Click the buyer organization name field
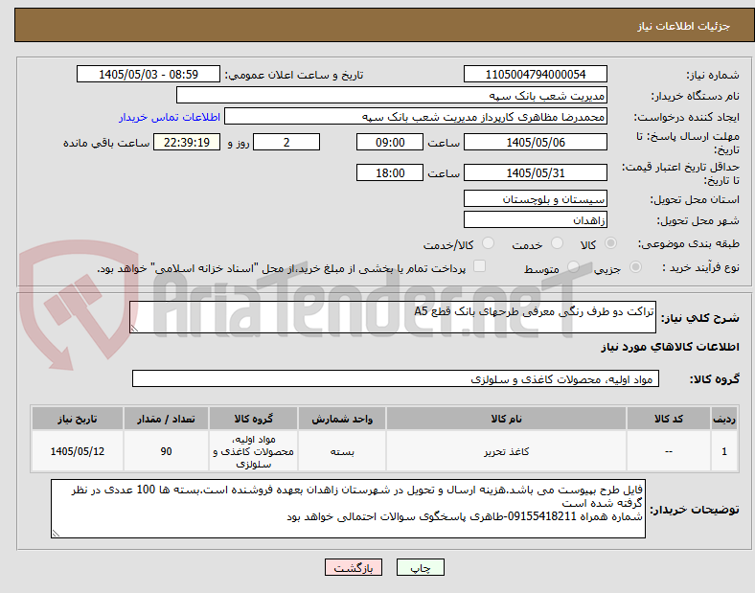Image resolution: width=755 pixels, height=593 pixels. 392,95
